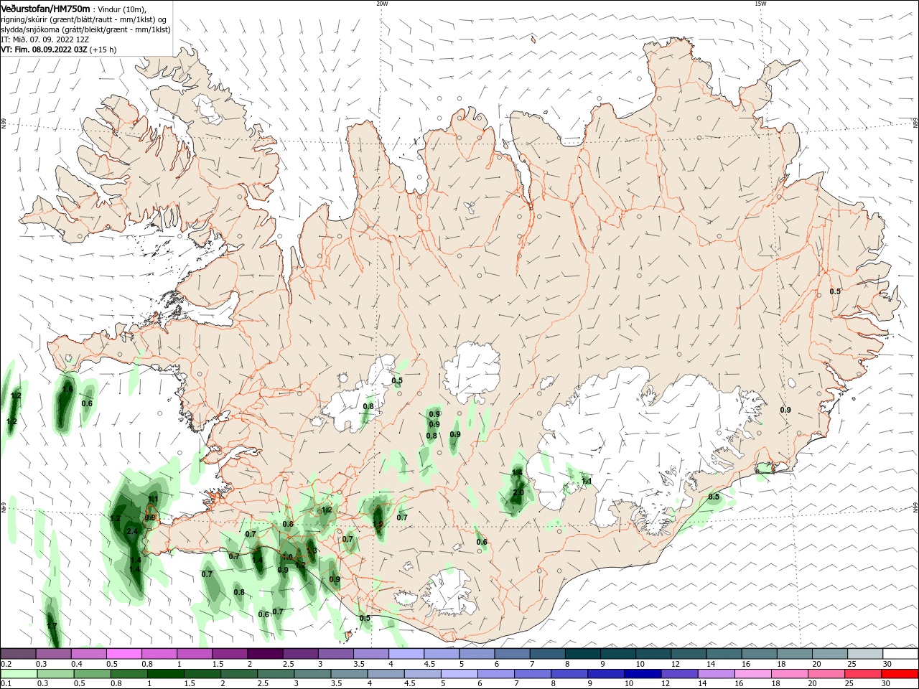Click the orchid snow swatch between 1 and 1.5

tap(195, 654)
